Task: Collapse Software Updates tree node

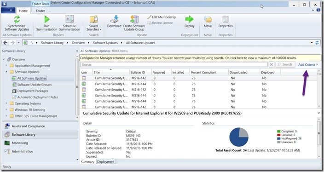Action: coord(6,72)
